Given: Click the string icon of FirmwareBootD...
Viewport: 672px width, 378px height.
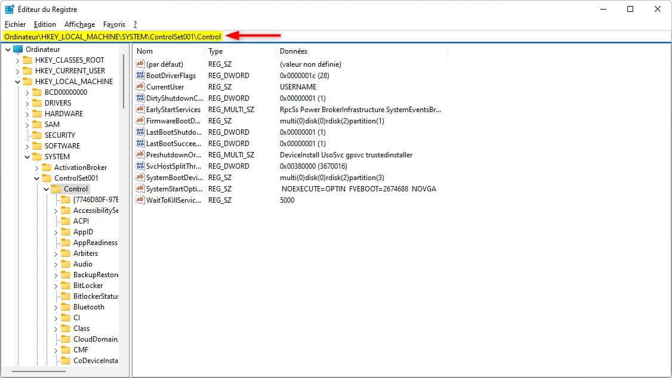Looking at the screenshot, I should [140, 120].
